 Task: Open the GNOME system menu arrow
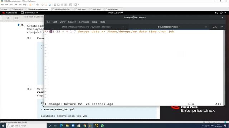(225, 13)
